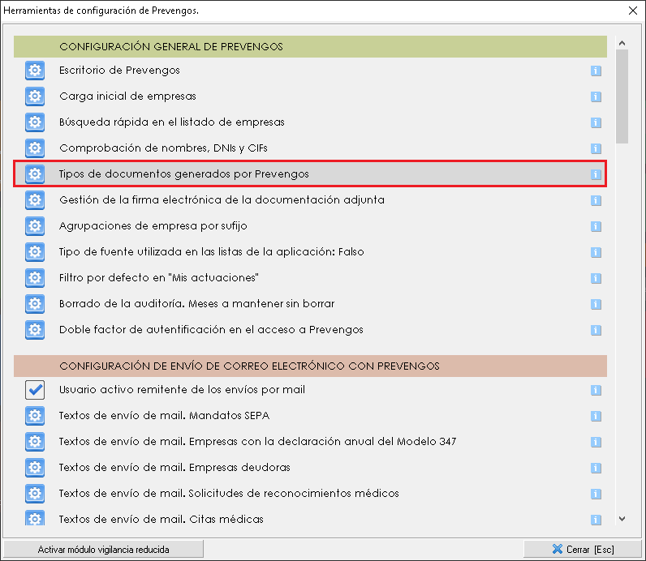This screenshot has height=561, width=646.
Task: Show info for Usuario activo remitente
Action: (596, 390)
